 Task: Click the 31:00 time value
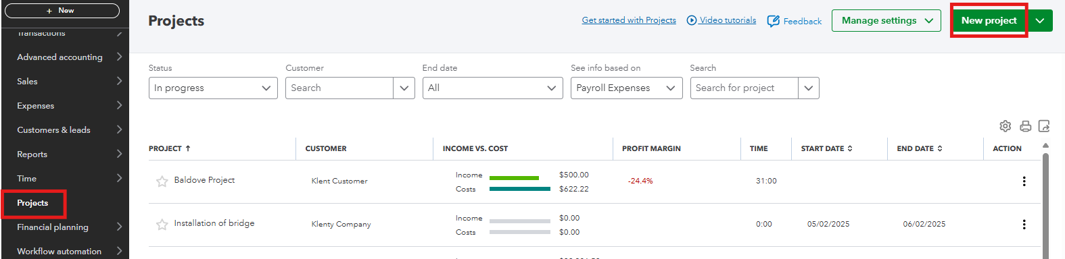[766, 181]
